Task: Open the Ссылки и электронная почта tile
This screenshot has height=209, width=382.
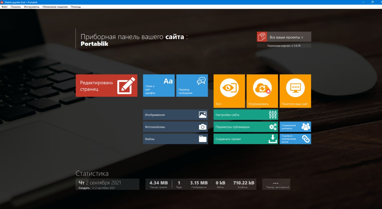Action: pos(295,139)
